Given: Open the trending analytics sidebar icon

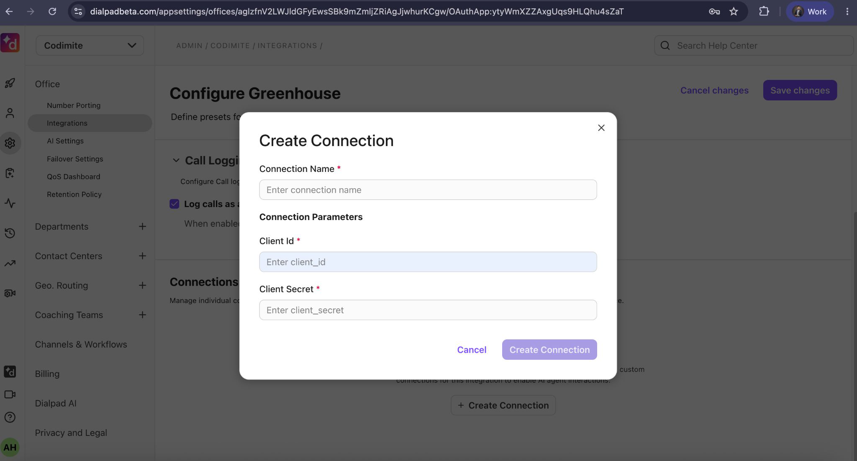Looking at the screenshot, I should 10,263.
